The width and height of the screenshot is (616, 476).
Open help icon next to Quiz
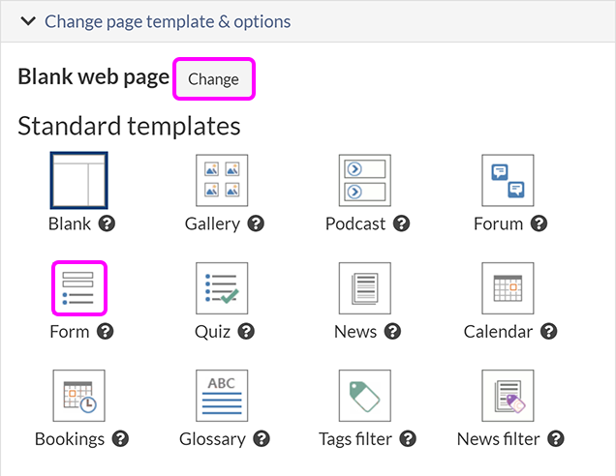(x=247, y=332)
